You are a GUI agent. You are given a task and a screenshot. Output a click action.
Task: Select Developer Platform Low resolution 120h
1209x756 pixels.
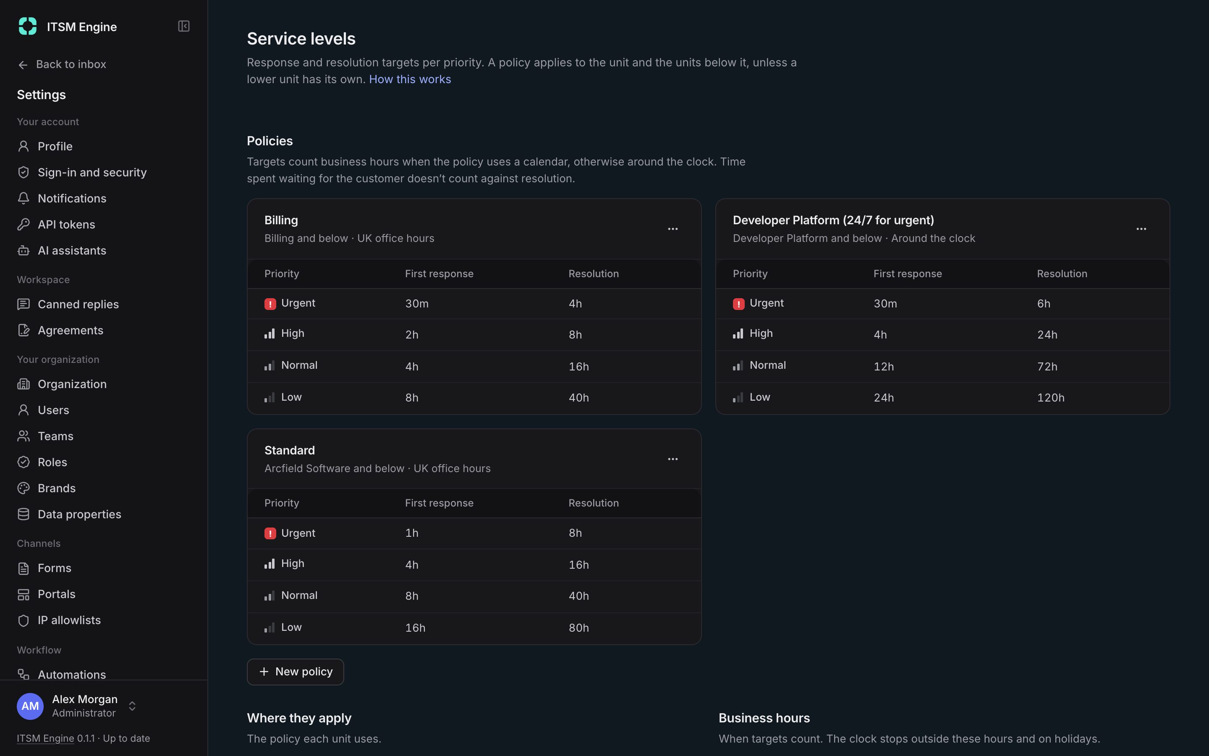(1051, 397)
